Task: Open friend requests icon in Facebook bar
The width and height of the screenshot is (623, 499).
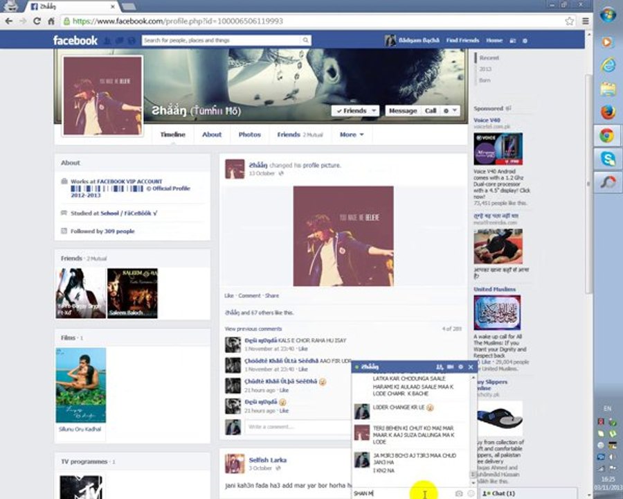Action: [107, 41]
